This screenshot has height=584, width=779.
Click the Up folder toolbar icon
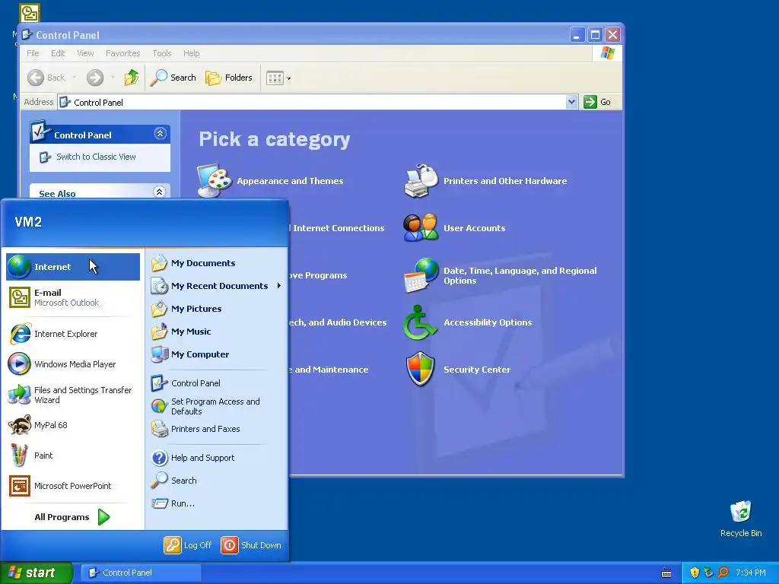pyautogui.click(x=132, y=78)
